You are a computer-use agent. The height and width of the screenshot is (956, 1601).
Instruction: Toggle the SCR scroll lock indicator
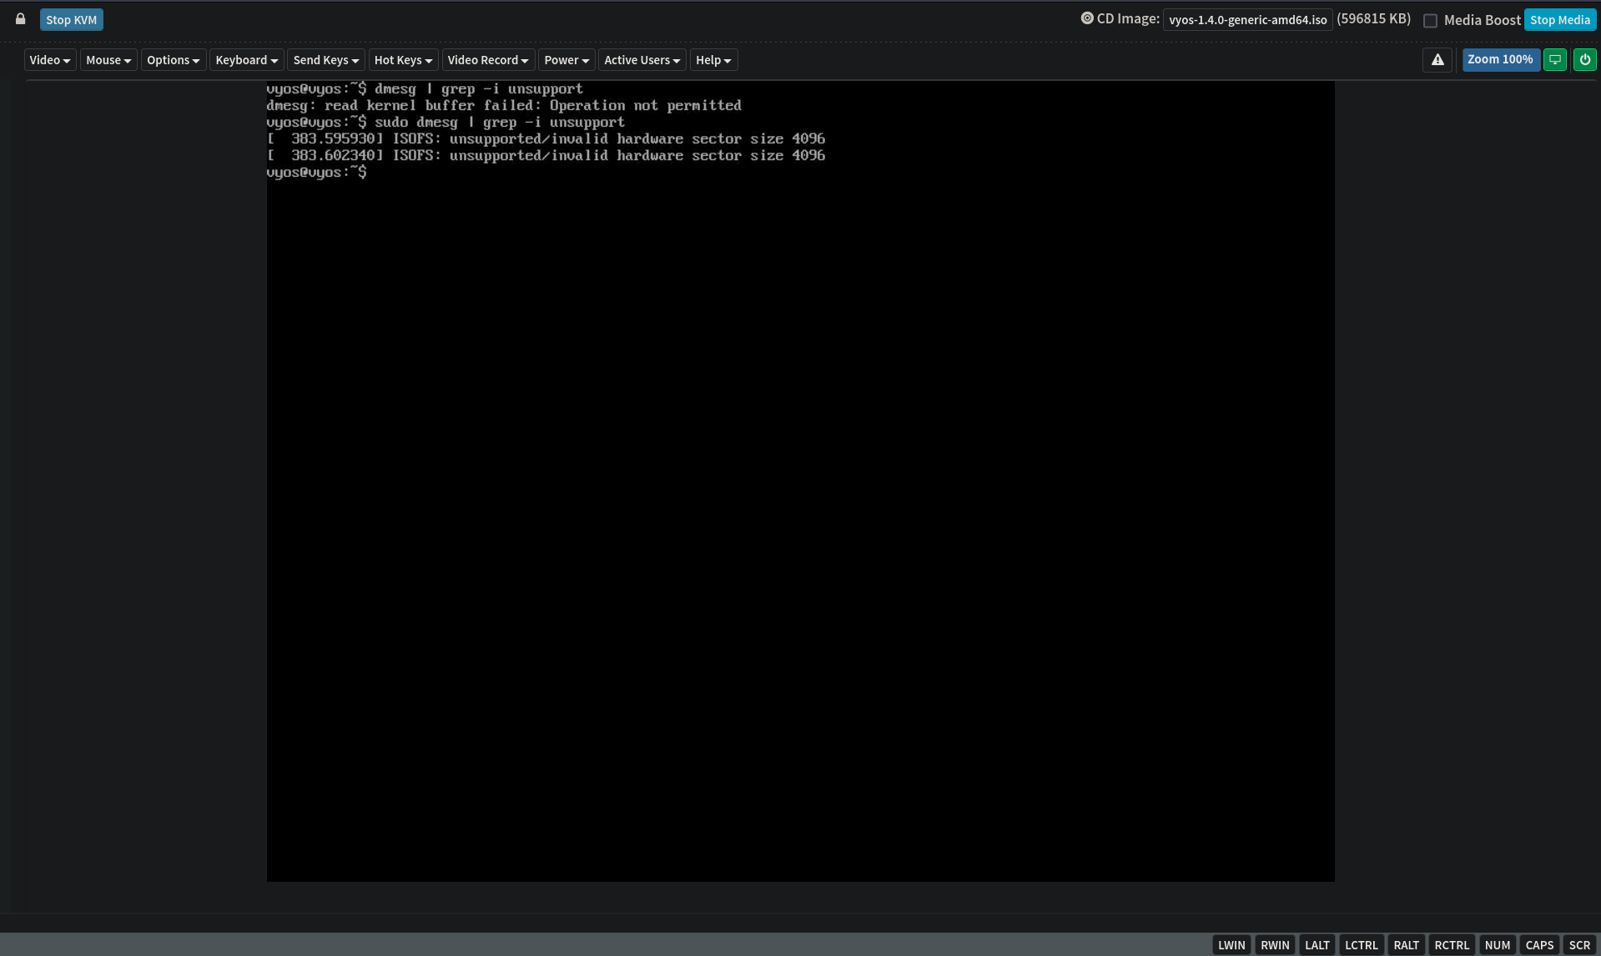click(x=1578, y=945)
